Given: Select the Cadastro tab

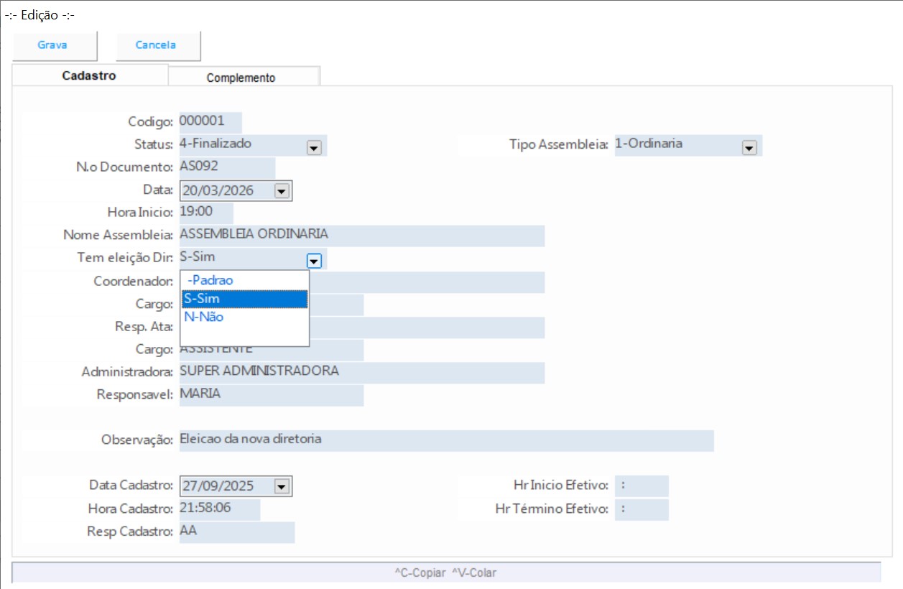Looking at the screenshot, I should click(89, 75).
